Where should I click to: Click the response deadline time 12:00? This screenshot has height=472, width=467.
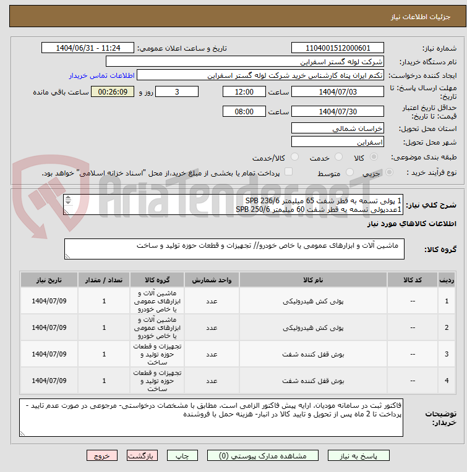pyautogui.click(x=244, y=92)
